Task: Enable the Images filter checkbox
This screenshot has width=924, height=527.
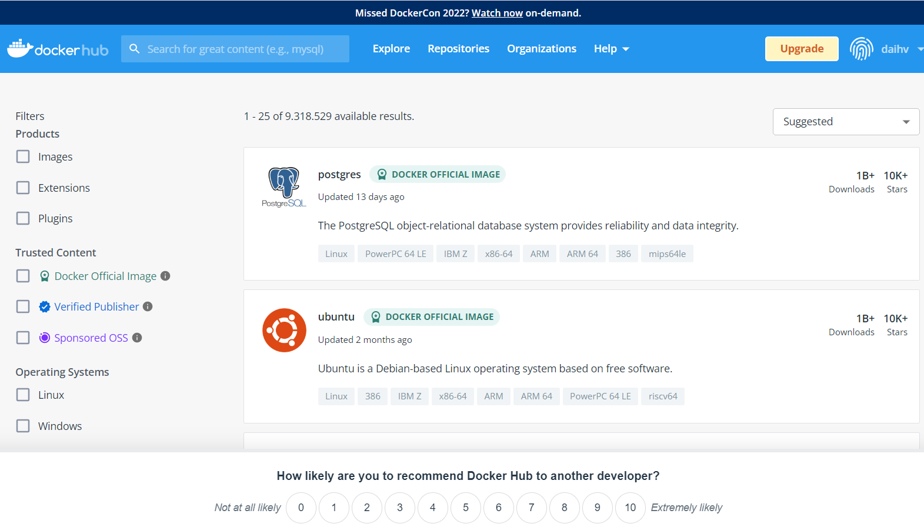Action: [23, 156]
